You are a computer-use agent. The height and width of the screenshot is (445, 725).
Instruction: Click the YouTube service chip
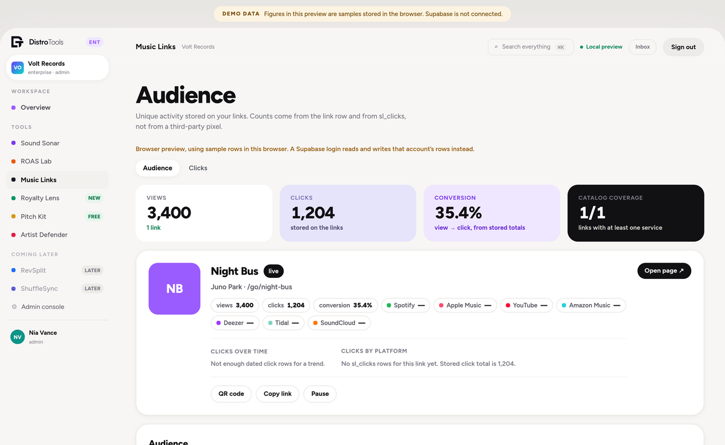526,305
